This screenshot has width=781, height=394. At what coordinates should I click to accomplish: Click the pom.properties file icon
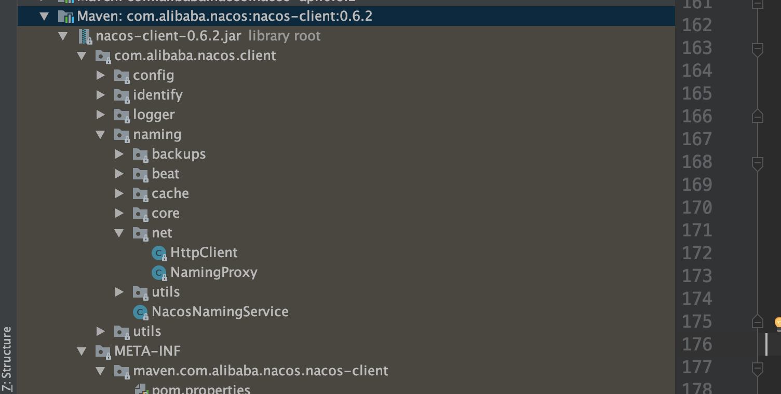pos(141,389)
